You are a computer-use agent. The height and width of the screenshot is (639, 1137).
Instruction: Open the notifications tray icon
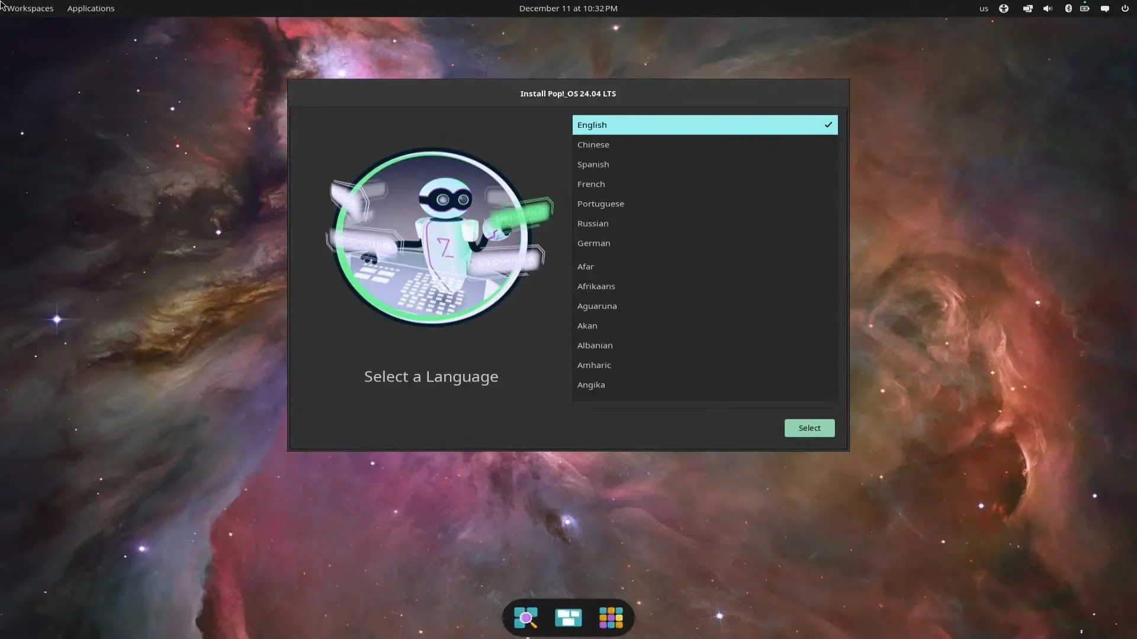pyautogui.click(x=1105, y=8)
